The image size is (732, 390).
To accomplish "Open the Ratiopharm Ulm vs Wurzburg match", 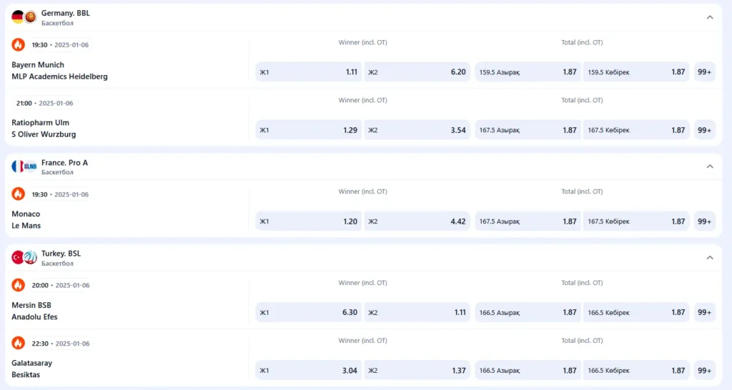I will pyautogui.click(x=44, y=129).
